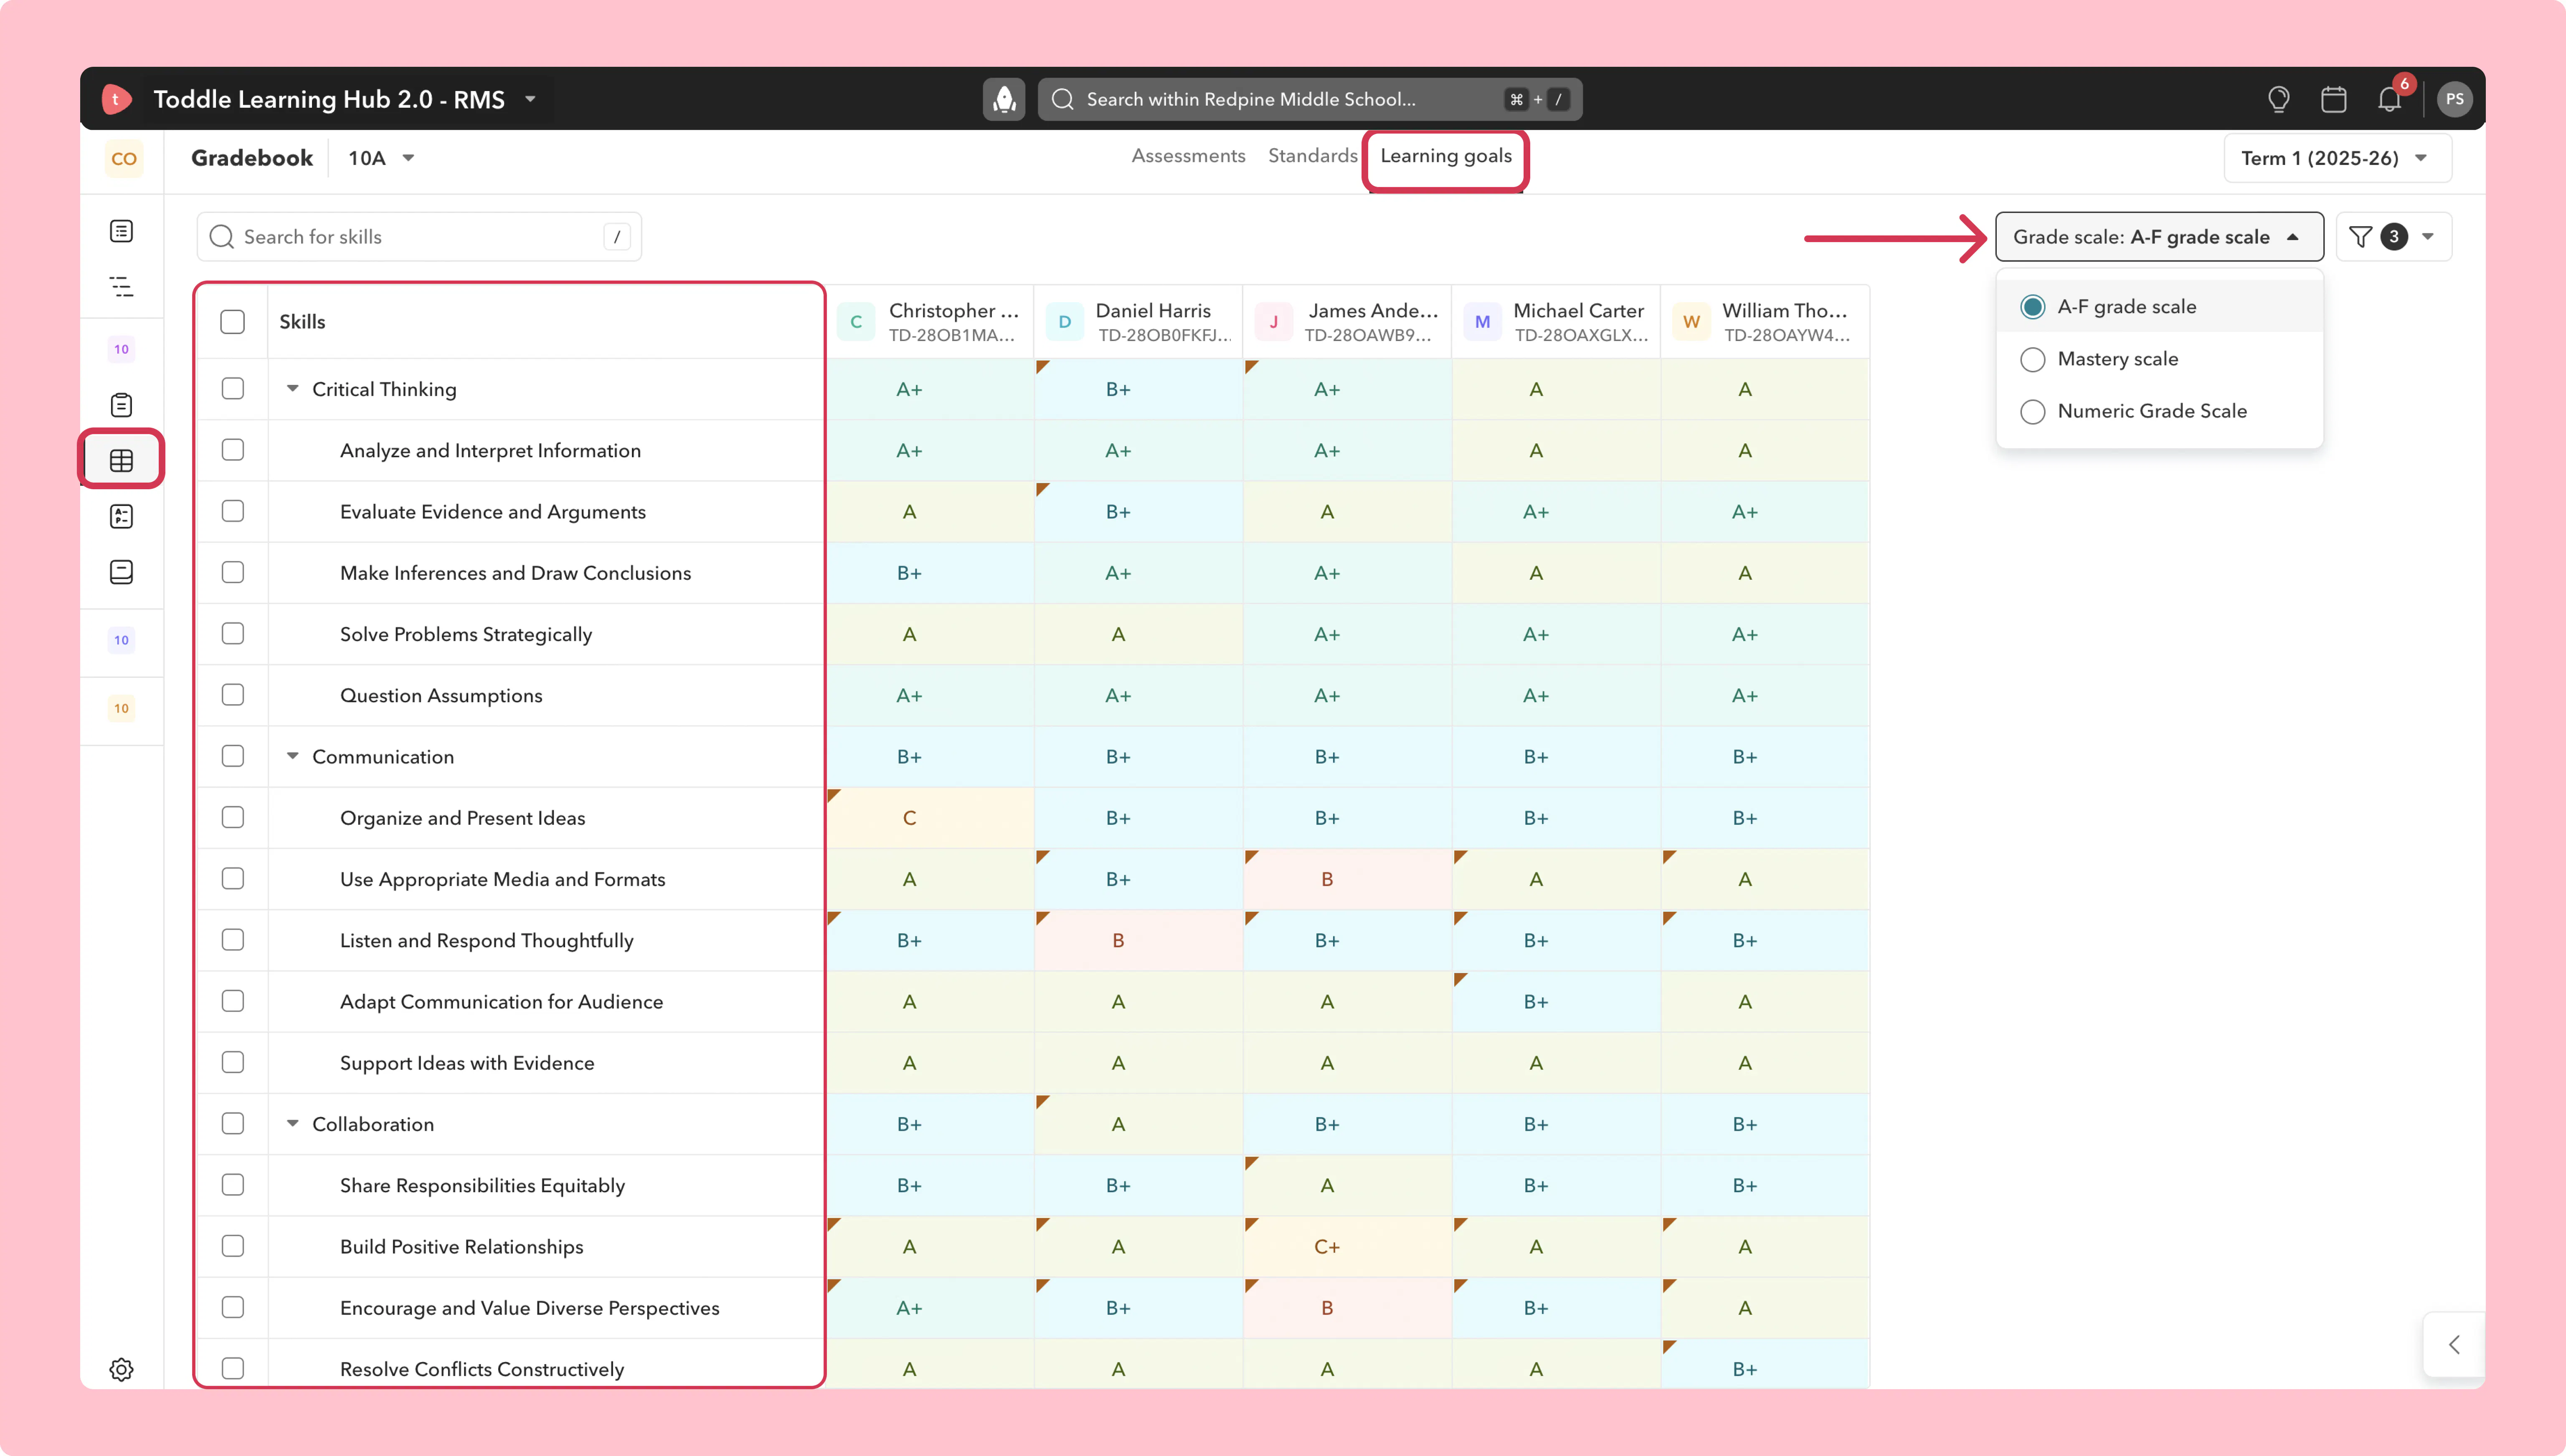
Task: Click Christopher's C avatar
Action: (856, 322)
